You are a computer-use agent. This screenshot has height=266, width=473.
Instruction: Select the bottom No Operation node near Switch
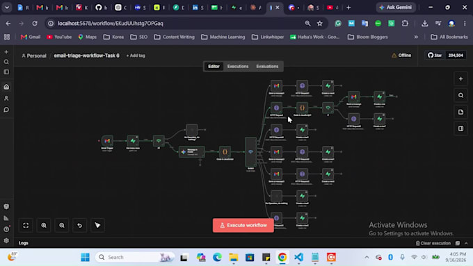(276, 196)
